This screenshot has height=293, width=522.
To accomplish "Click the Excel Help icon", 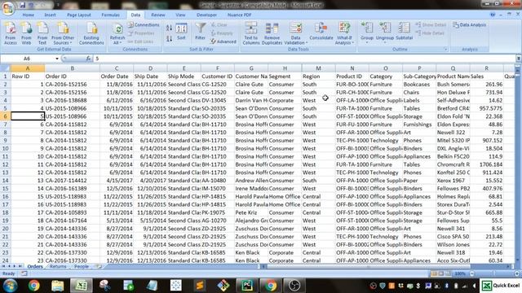I will pos(493,15).
